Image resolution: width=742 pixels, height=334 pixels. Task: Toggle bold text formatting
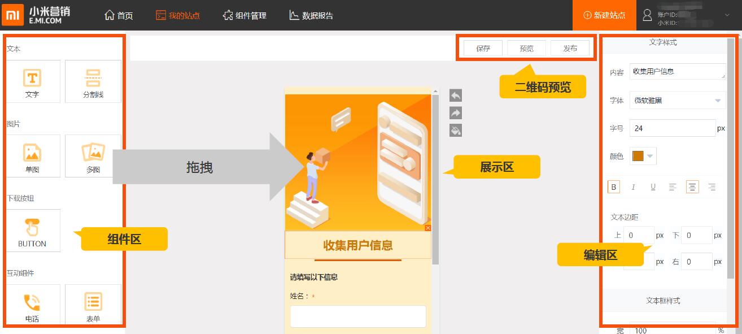click(614, 187)
